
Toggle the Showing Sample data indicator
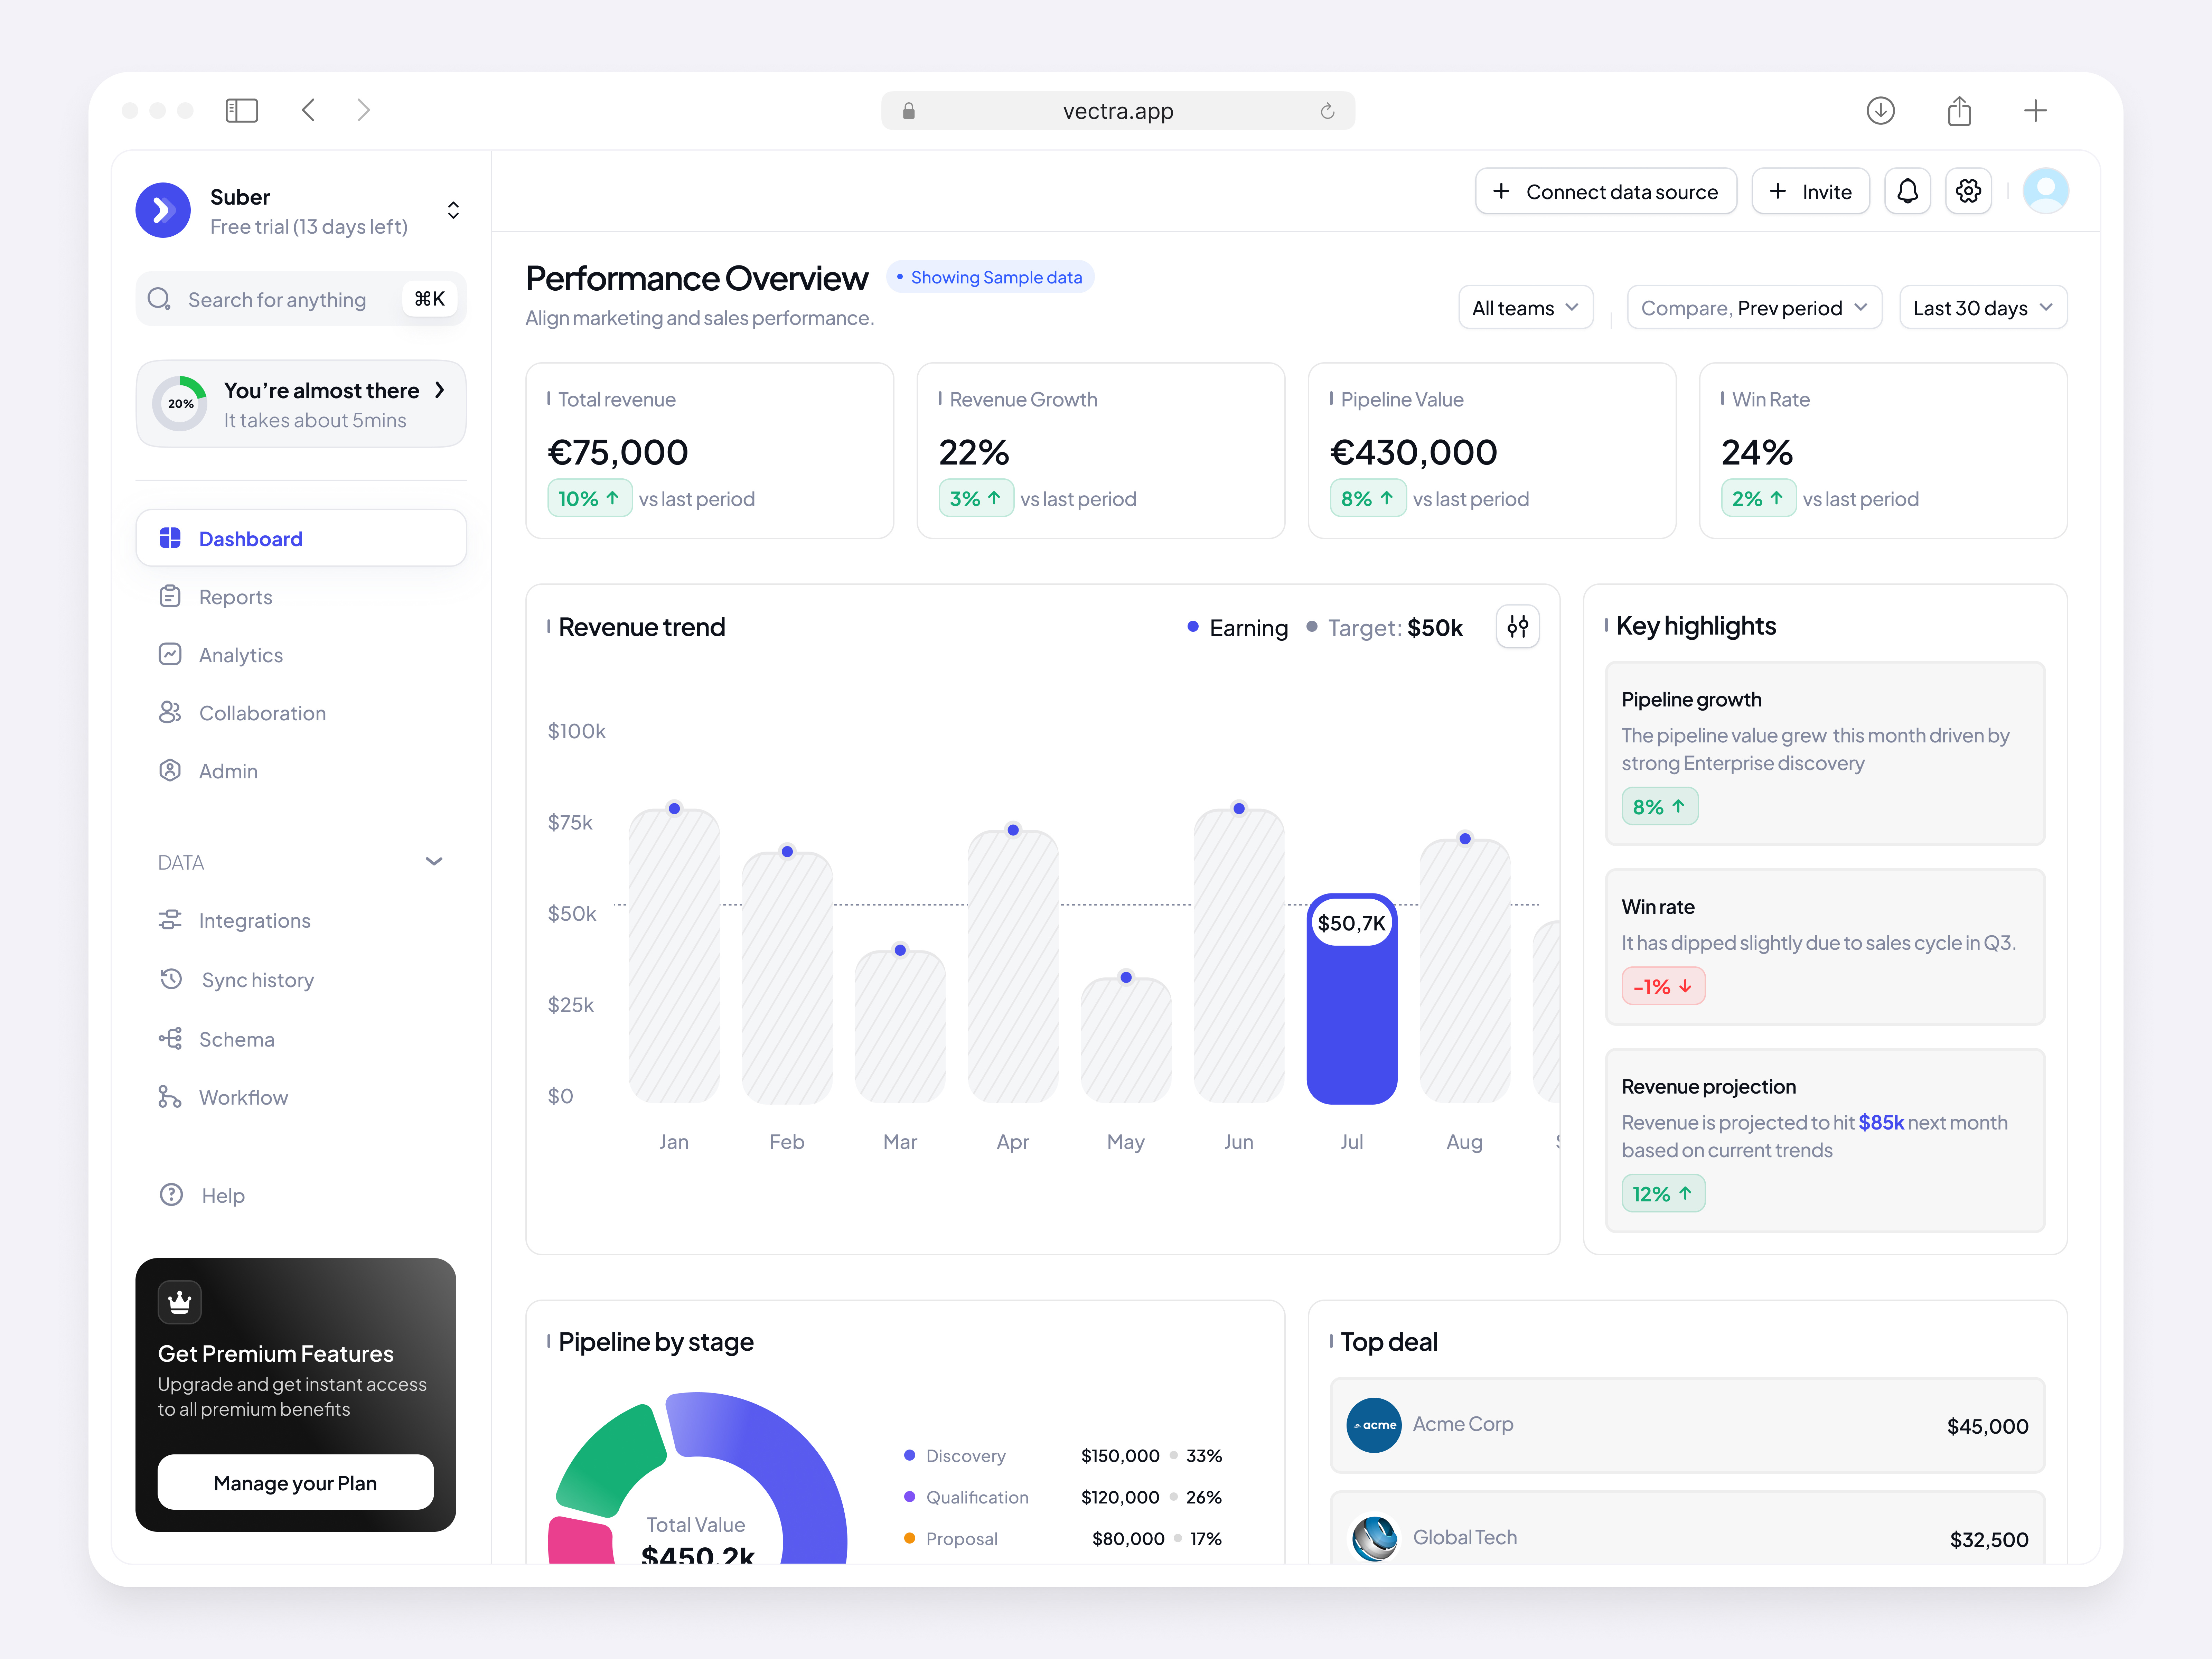[x=990, y=276]
